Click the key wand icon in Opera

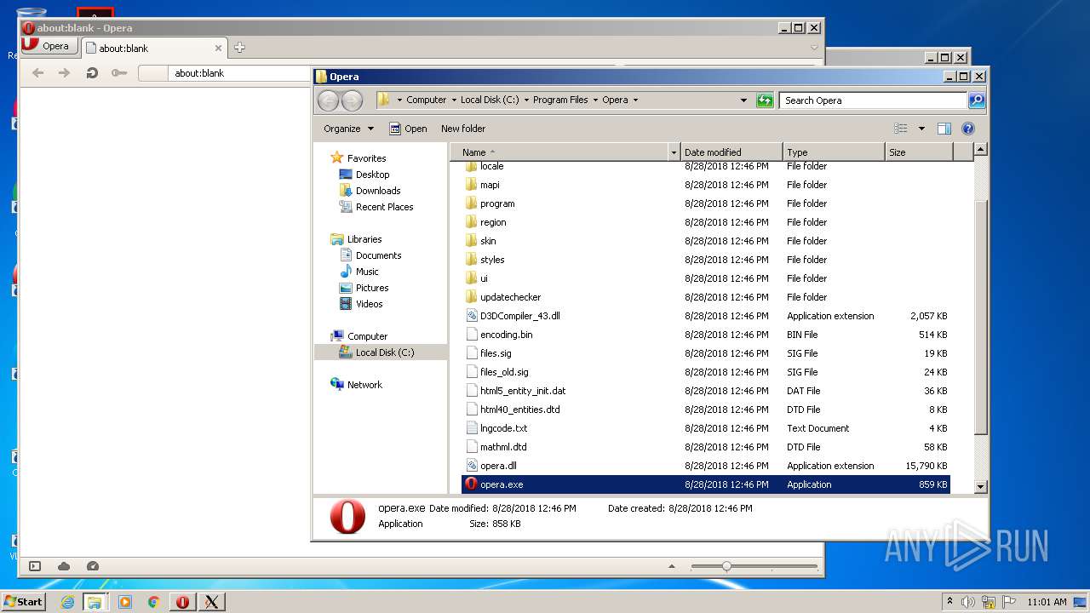tap(119, 73)
